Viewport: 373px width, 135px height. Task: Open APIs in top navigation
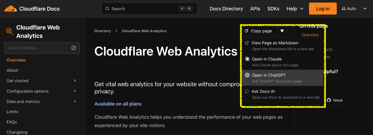click(255, 9)
